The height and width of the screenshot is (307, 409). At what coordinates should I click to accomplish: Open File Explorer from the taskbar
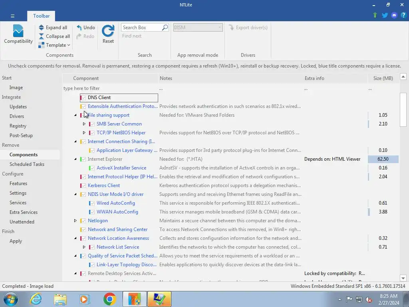coord(60,299)
